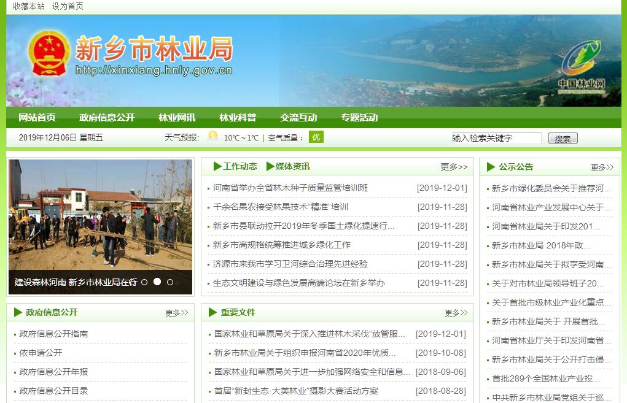Screen dimensions: 627x403
Task: Select the highlighted middle slideshow dot
Action: (x=157, y=282)
